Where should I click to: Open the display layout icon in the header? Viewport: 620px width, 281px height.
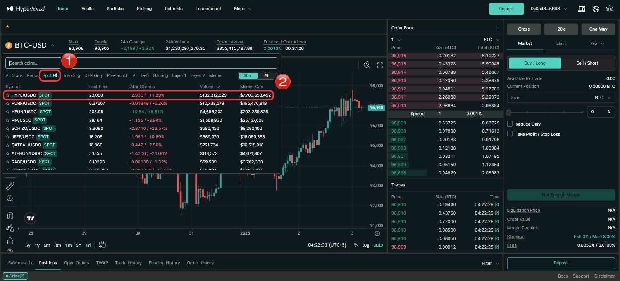pyautogui.click(x=582, y=9)
